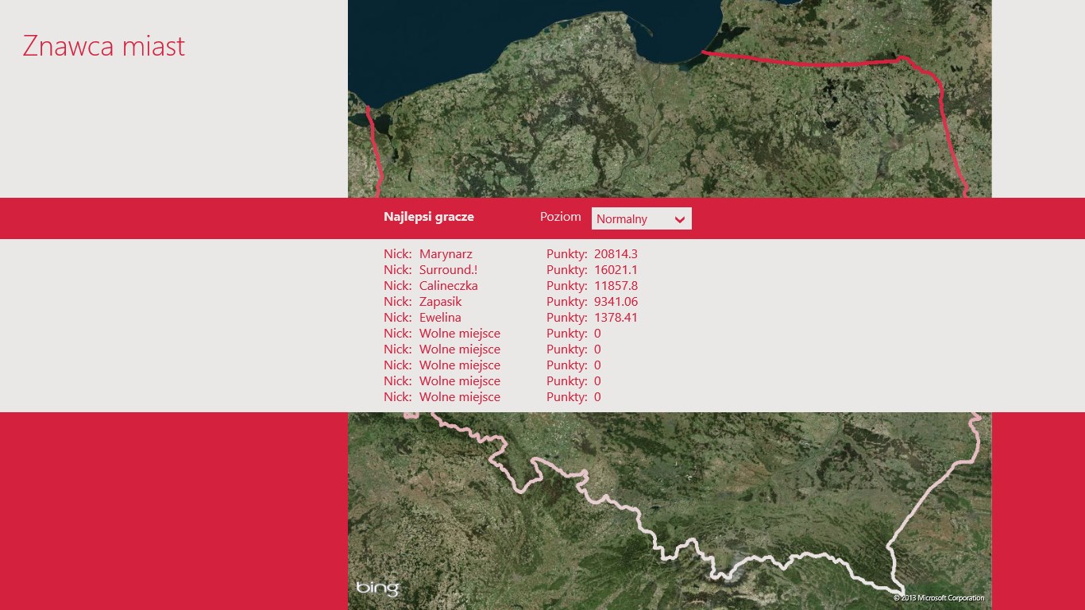This screenshot has width=1085, height=610.
Task: Click the Microsoft Corporation copyright notice
Action: coord(939,598)
